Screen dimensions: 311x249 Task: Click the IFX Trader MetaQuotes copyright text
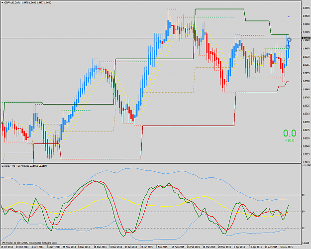[29, 243]
